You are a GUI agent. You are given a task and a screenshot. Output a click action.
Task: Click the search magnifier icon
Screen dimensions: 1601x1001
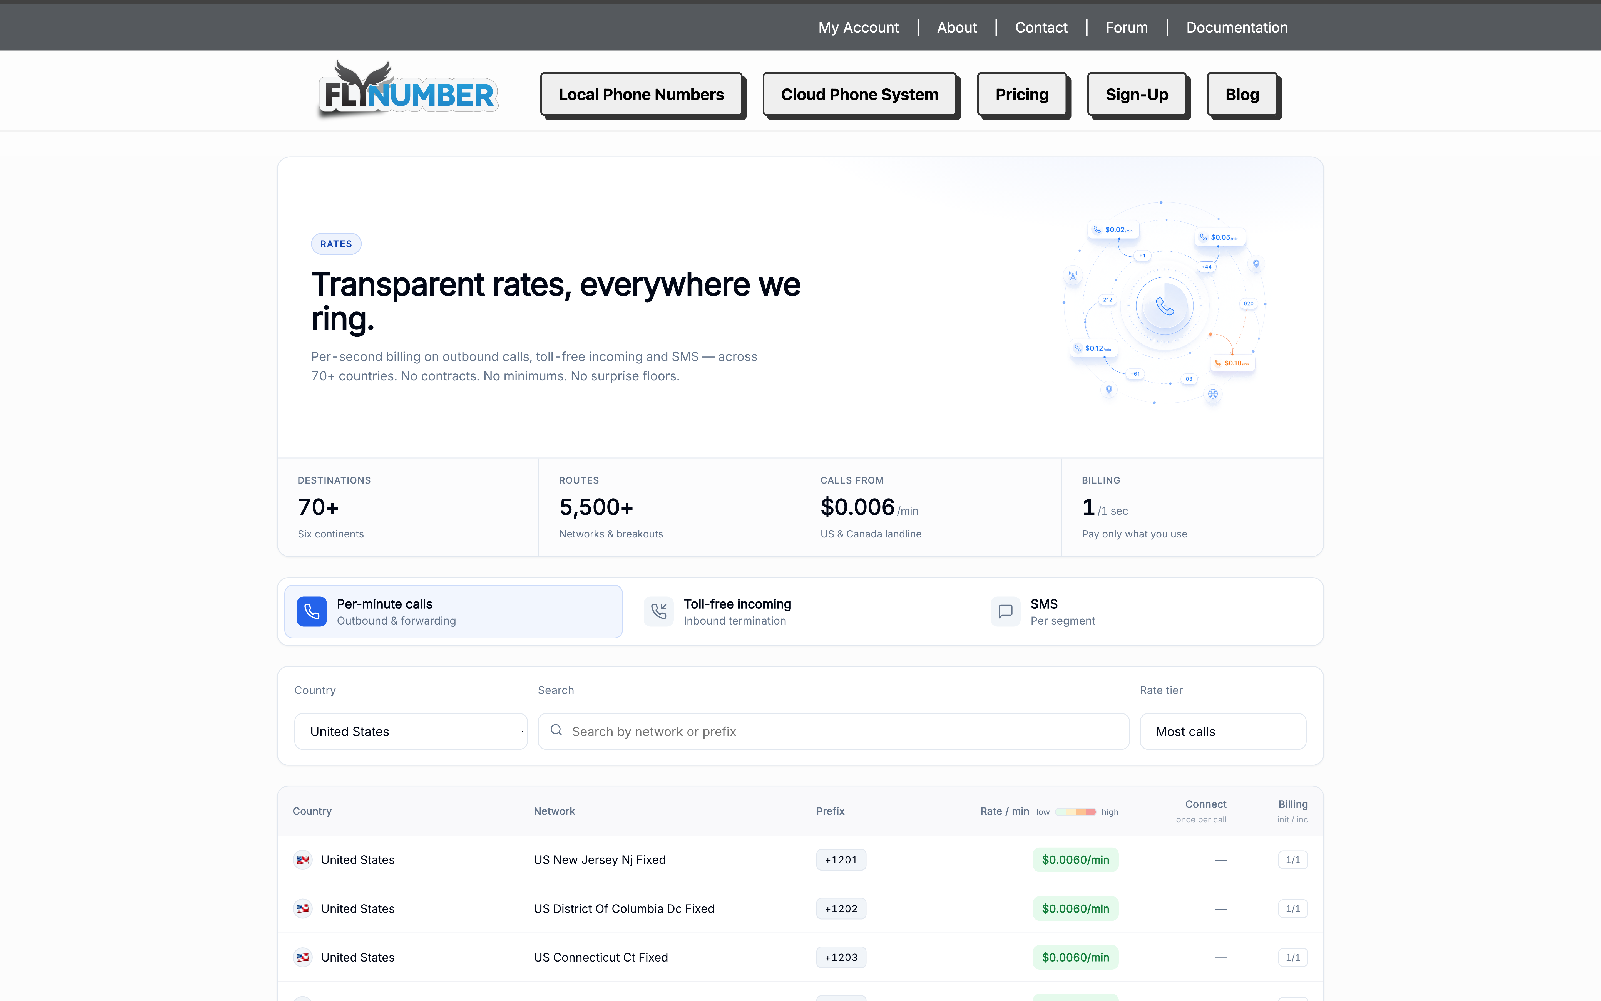[556, 730]
